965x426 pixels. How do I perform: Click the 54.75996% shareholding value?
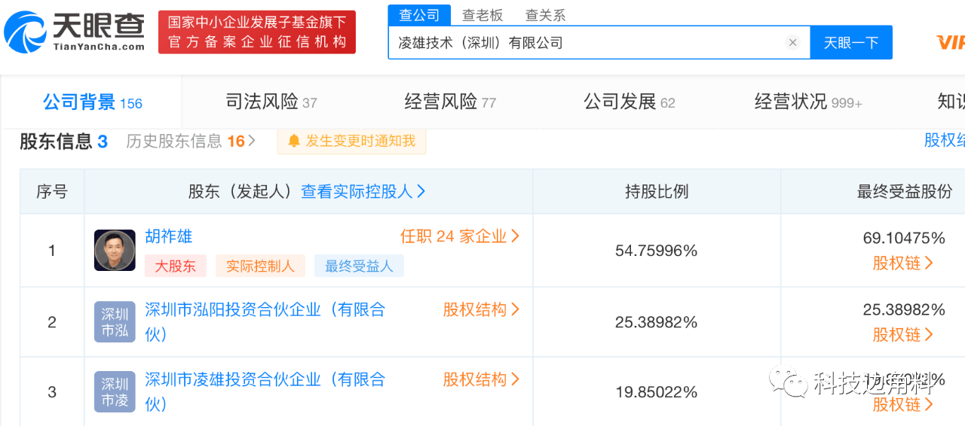pos(657,251)
